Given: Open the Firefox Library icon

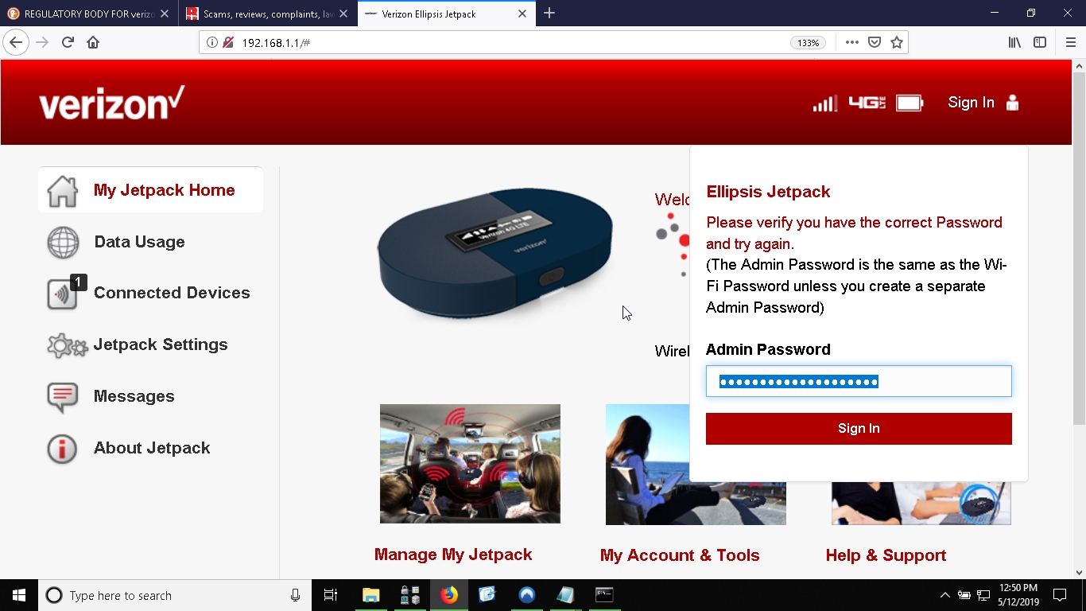Looking at the screenshot, I should [1014, 42].
